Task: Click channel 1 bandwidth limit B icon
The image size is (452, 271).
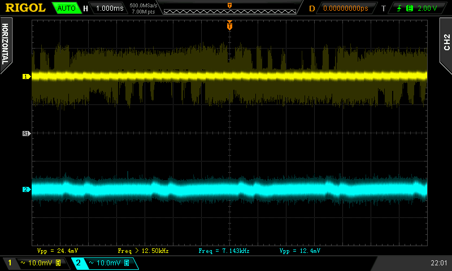Action: tap(58, 263)
